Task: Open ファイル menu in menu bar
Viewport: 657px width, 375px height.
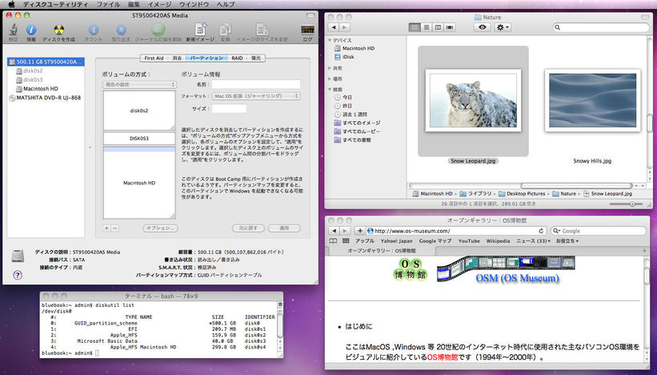Action: 108,4
